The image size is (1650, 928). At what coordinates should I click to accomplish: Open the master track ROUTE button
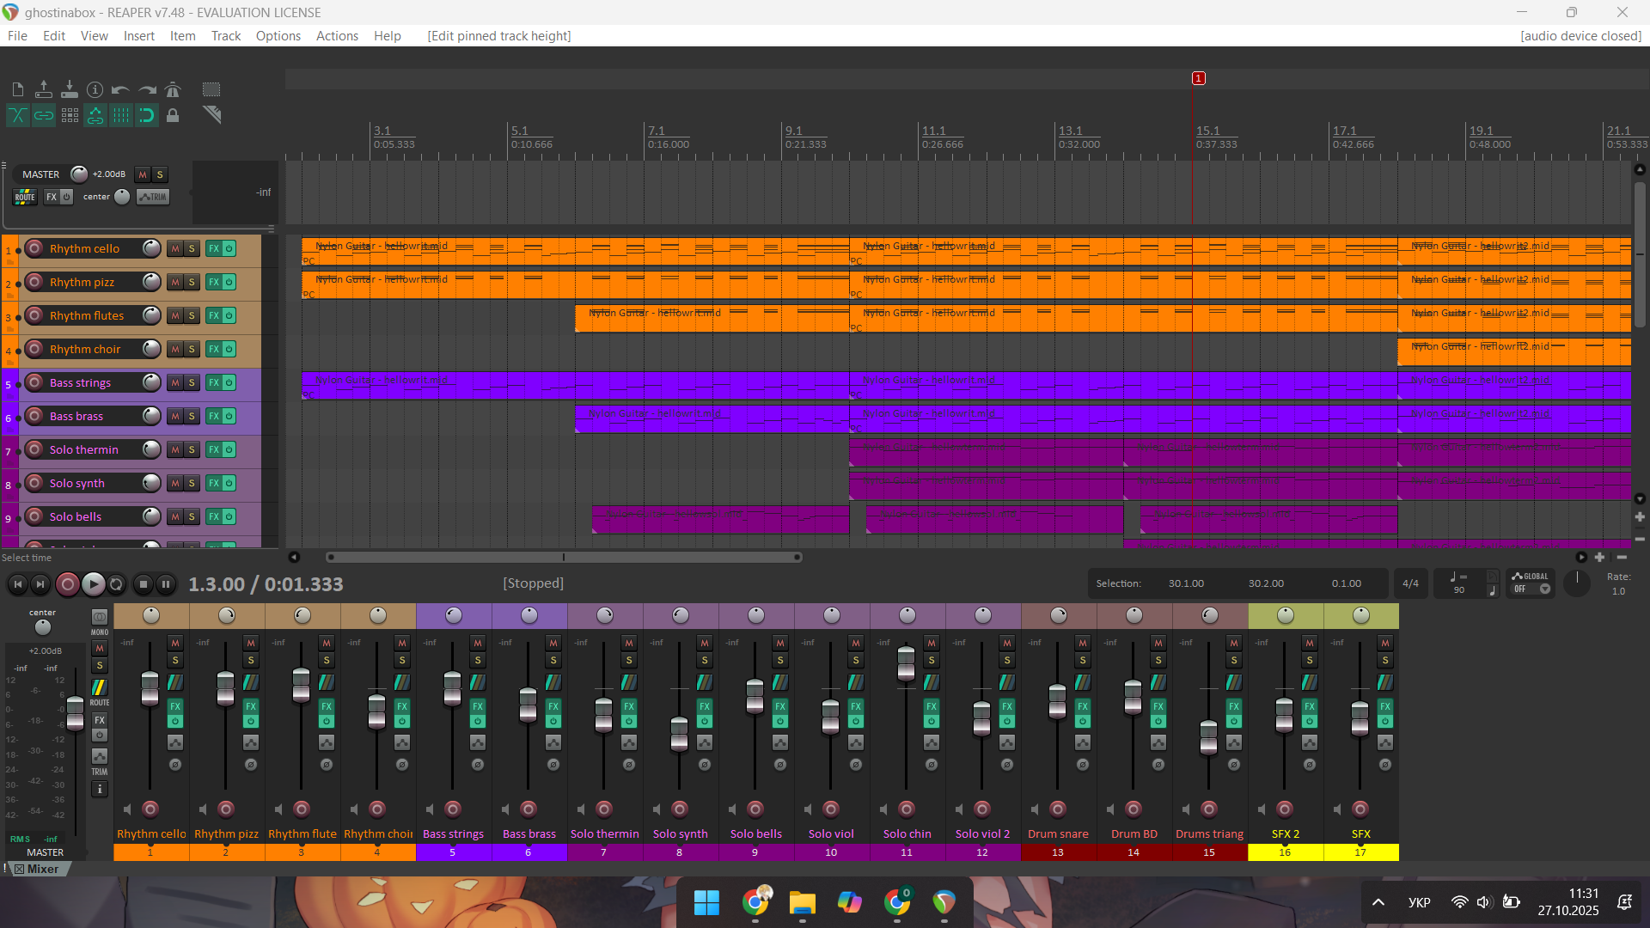[x=25, y=197]
